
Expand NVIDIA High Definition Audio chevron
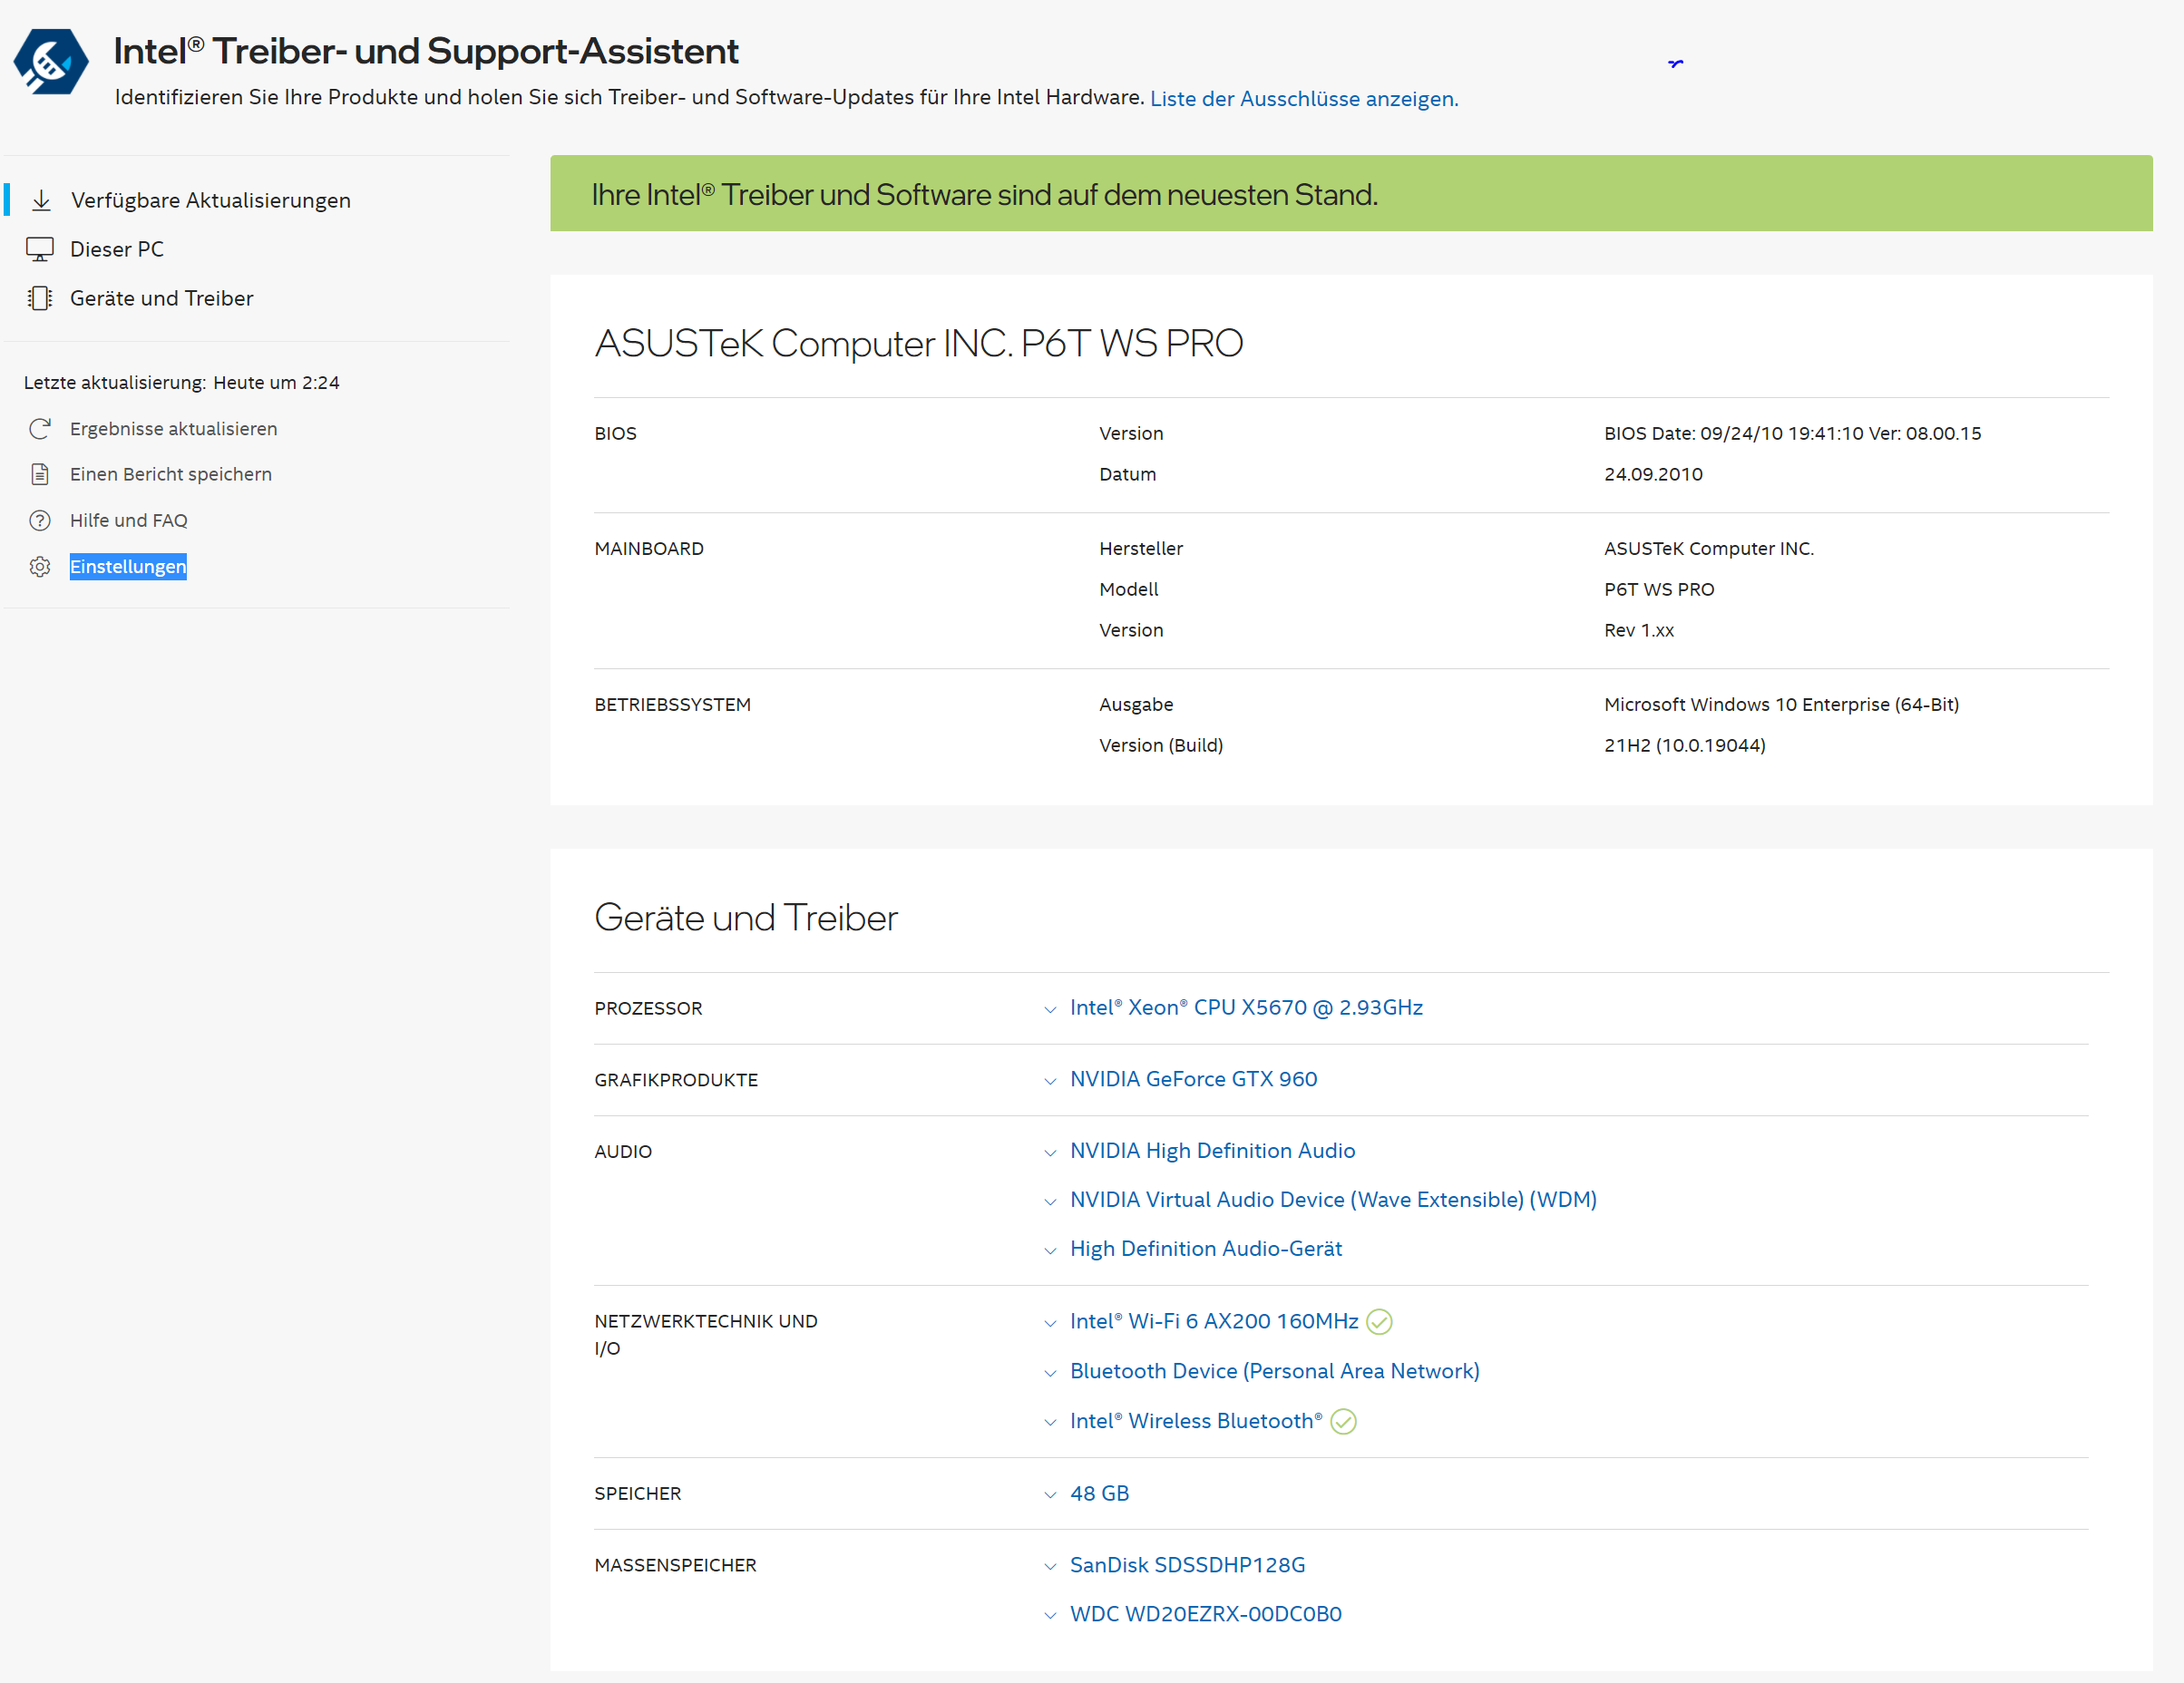pyautogui.click(x=1050, y=1153)
